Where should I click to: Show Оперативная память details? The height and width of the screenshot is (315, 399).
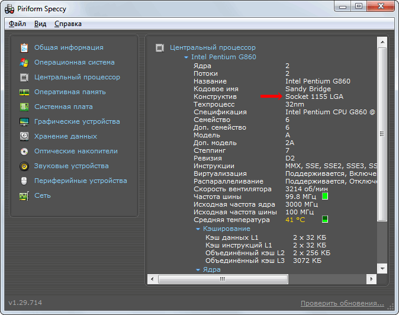pos(70,92)
